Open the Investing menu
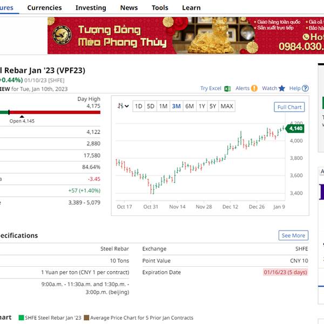This screenshot has height=324, width=324. click(x=91, y=8)
